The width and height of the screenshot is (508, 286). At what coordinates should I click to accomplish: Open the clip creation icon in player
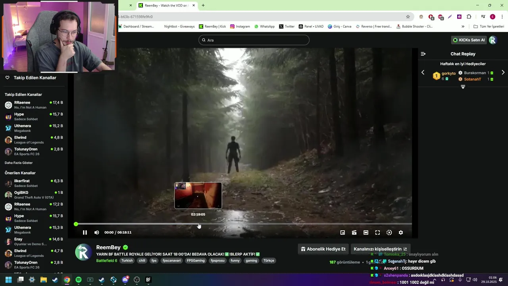coord(354,232)
